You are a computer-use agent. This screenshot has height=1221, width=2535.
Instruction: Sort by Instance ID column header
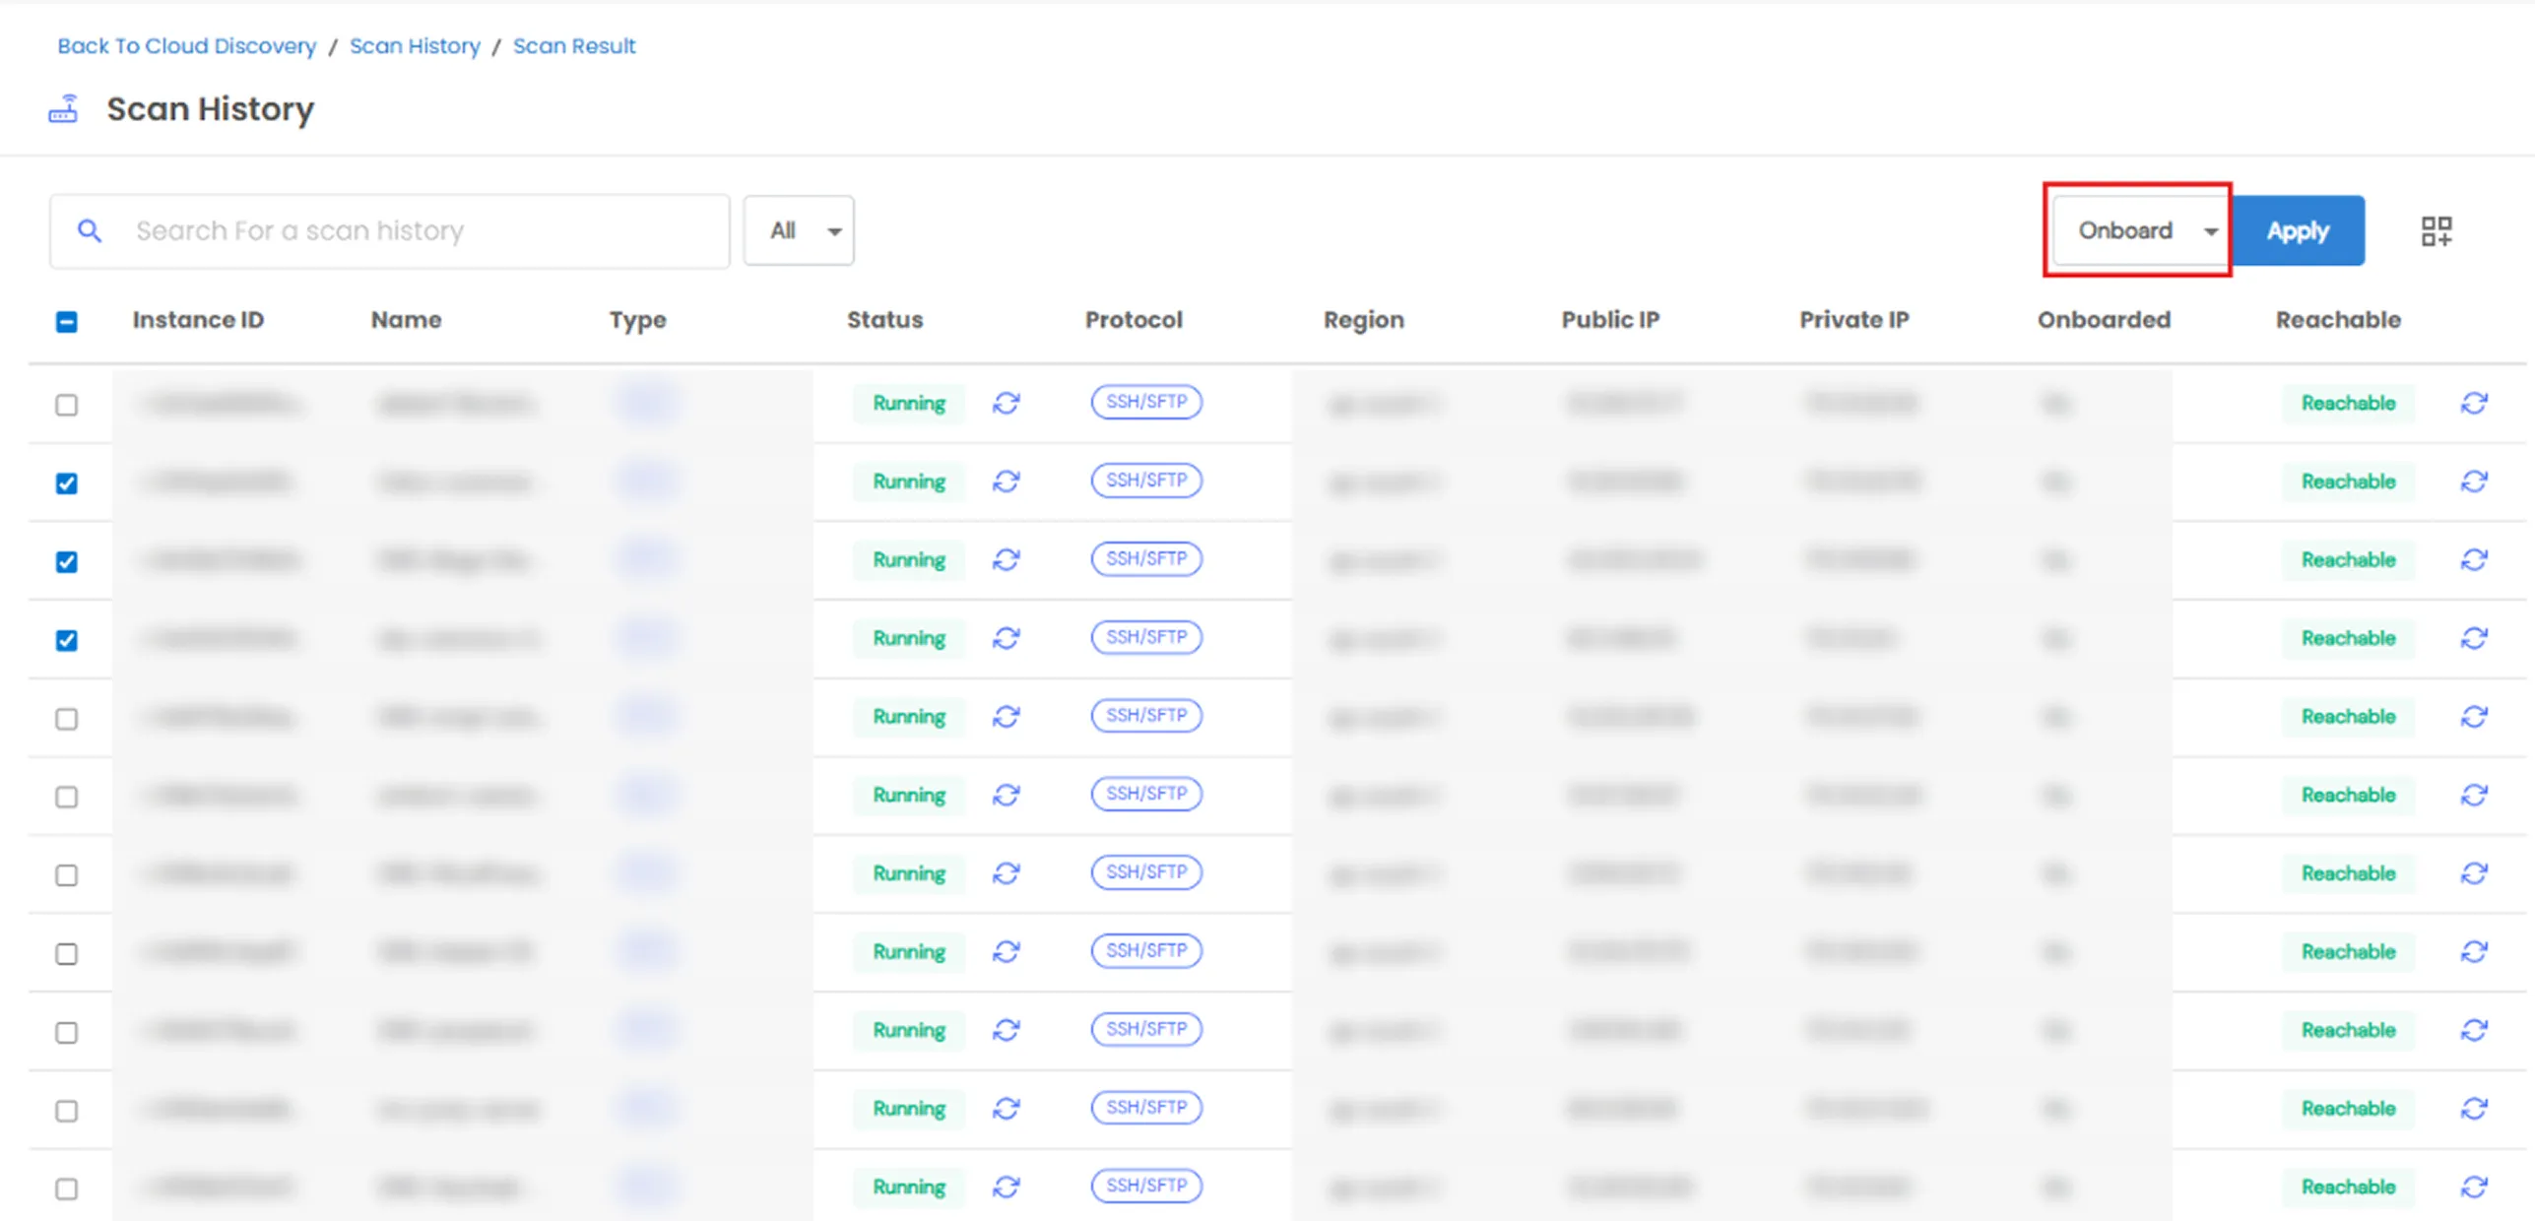click(198, 320)
